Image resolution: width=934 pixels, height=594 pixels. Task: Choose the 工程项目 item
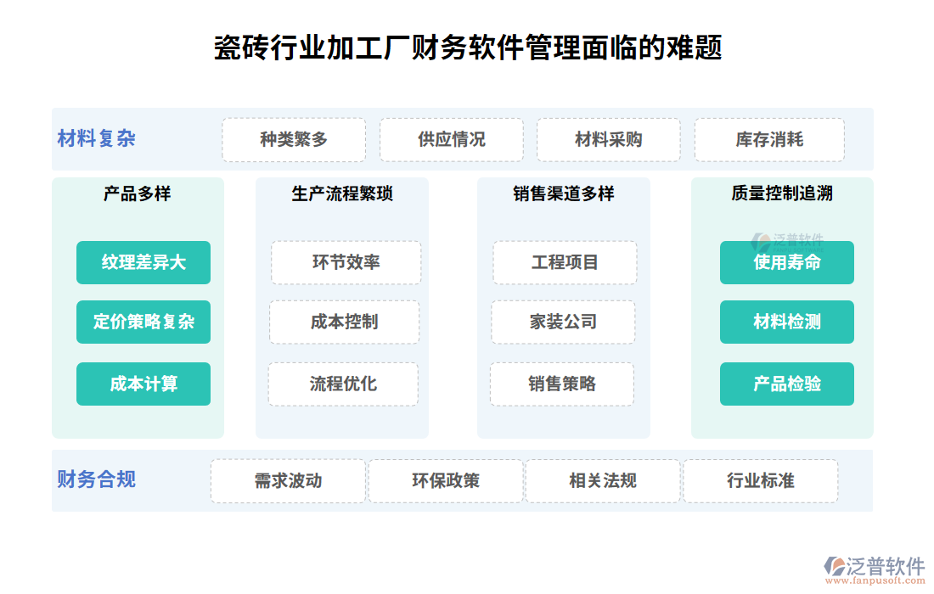pyautogui.click(x=565, y=262)
